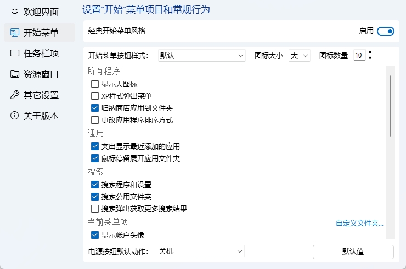Toggle the 经典开始菜单风格 启用 switch

(386, 31)
